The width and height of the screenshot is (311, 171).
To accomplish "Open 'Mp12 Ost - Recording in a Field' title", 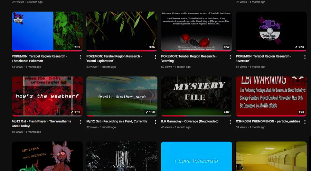I will 117,121.
